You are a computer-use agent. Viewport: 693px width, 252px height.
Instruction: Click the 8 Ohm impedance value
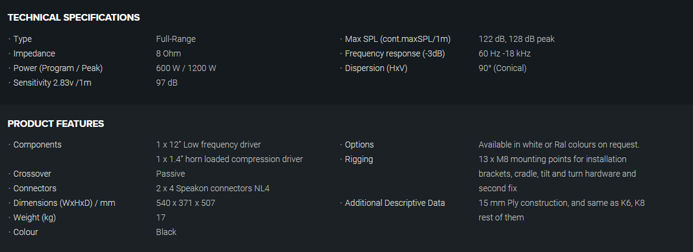click(x=169, y=53)
